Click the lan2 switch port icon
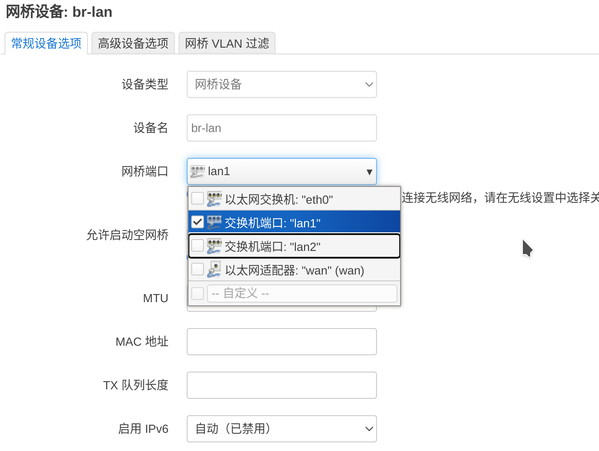 click(x=214, y=246)
